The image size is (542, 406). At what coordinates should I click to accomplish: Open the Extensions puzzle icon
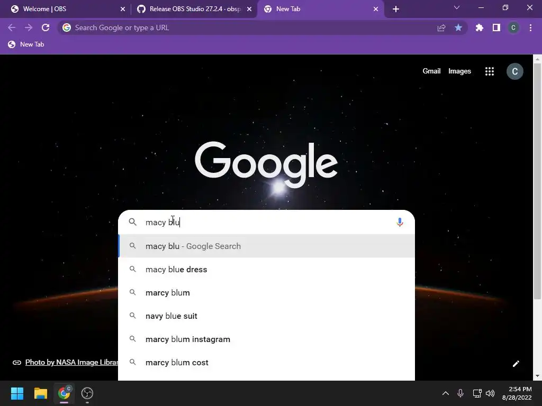coord(480,27)
